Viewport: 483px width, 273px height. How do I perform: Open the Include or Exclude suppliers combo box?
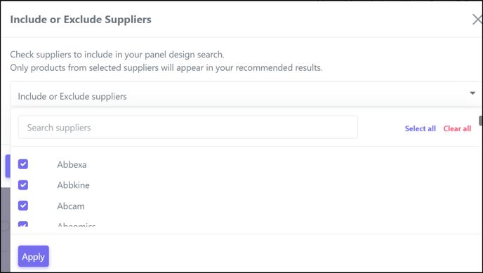click(246, 95)
